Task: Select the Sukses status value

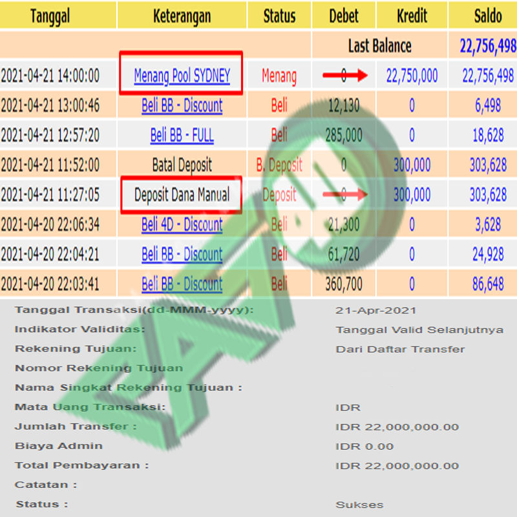Action: tap(360, 505)
